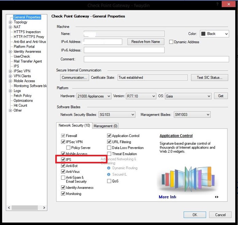Click the OK button
The image size is (238, 225).
(x=195, y=215)
